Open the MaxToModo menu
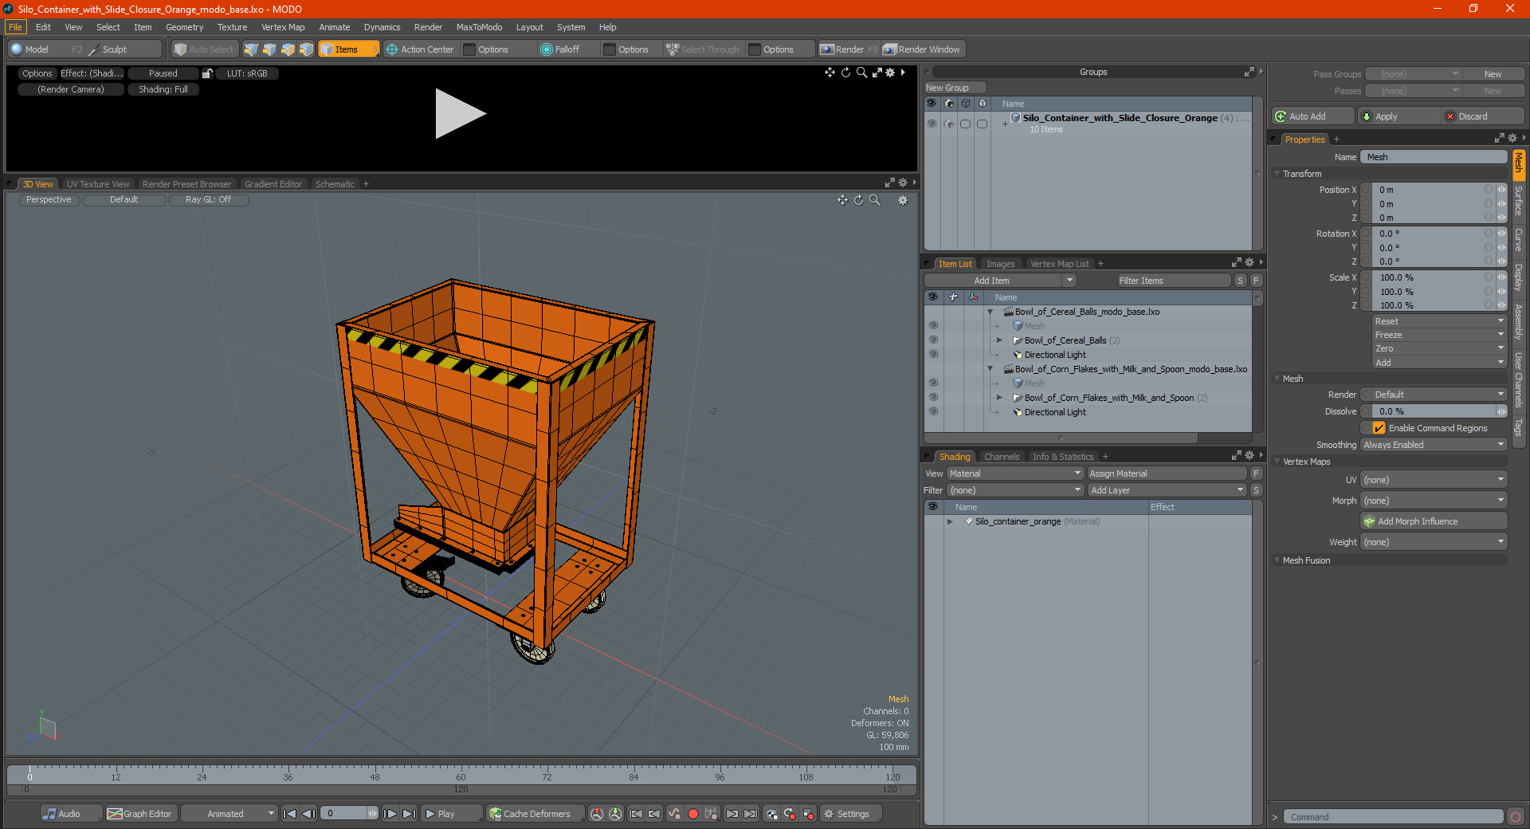 (x=479, y=27)
